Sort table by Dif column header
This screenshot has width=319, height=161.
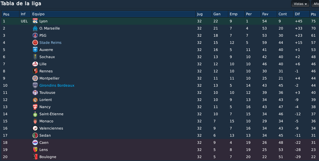[x=301, y=14]
